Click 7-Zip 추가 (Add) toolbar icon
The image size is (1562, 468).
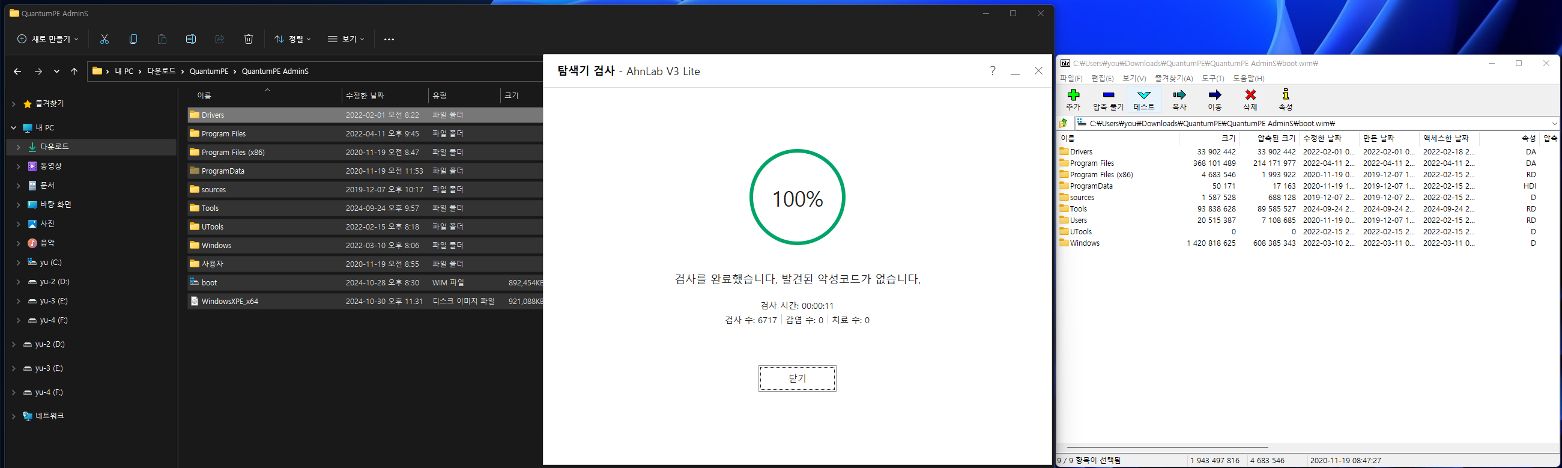click(x=1073, y=100)
